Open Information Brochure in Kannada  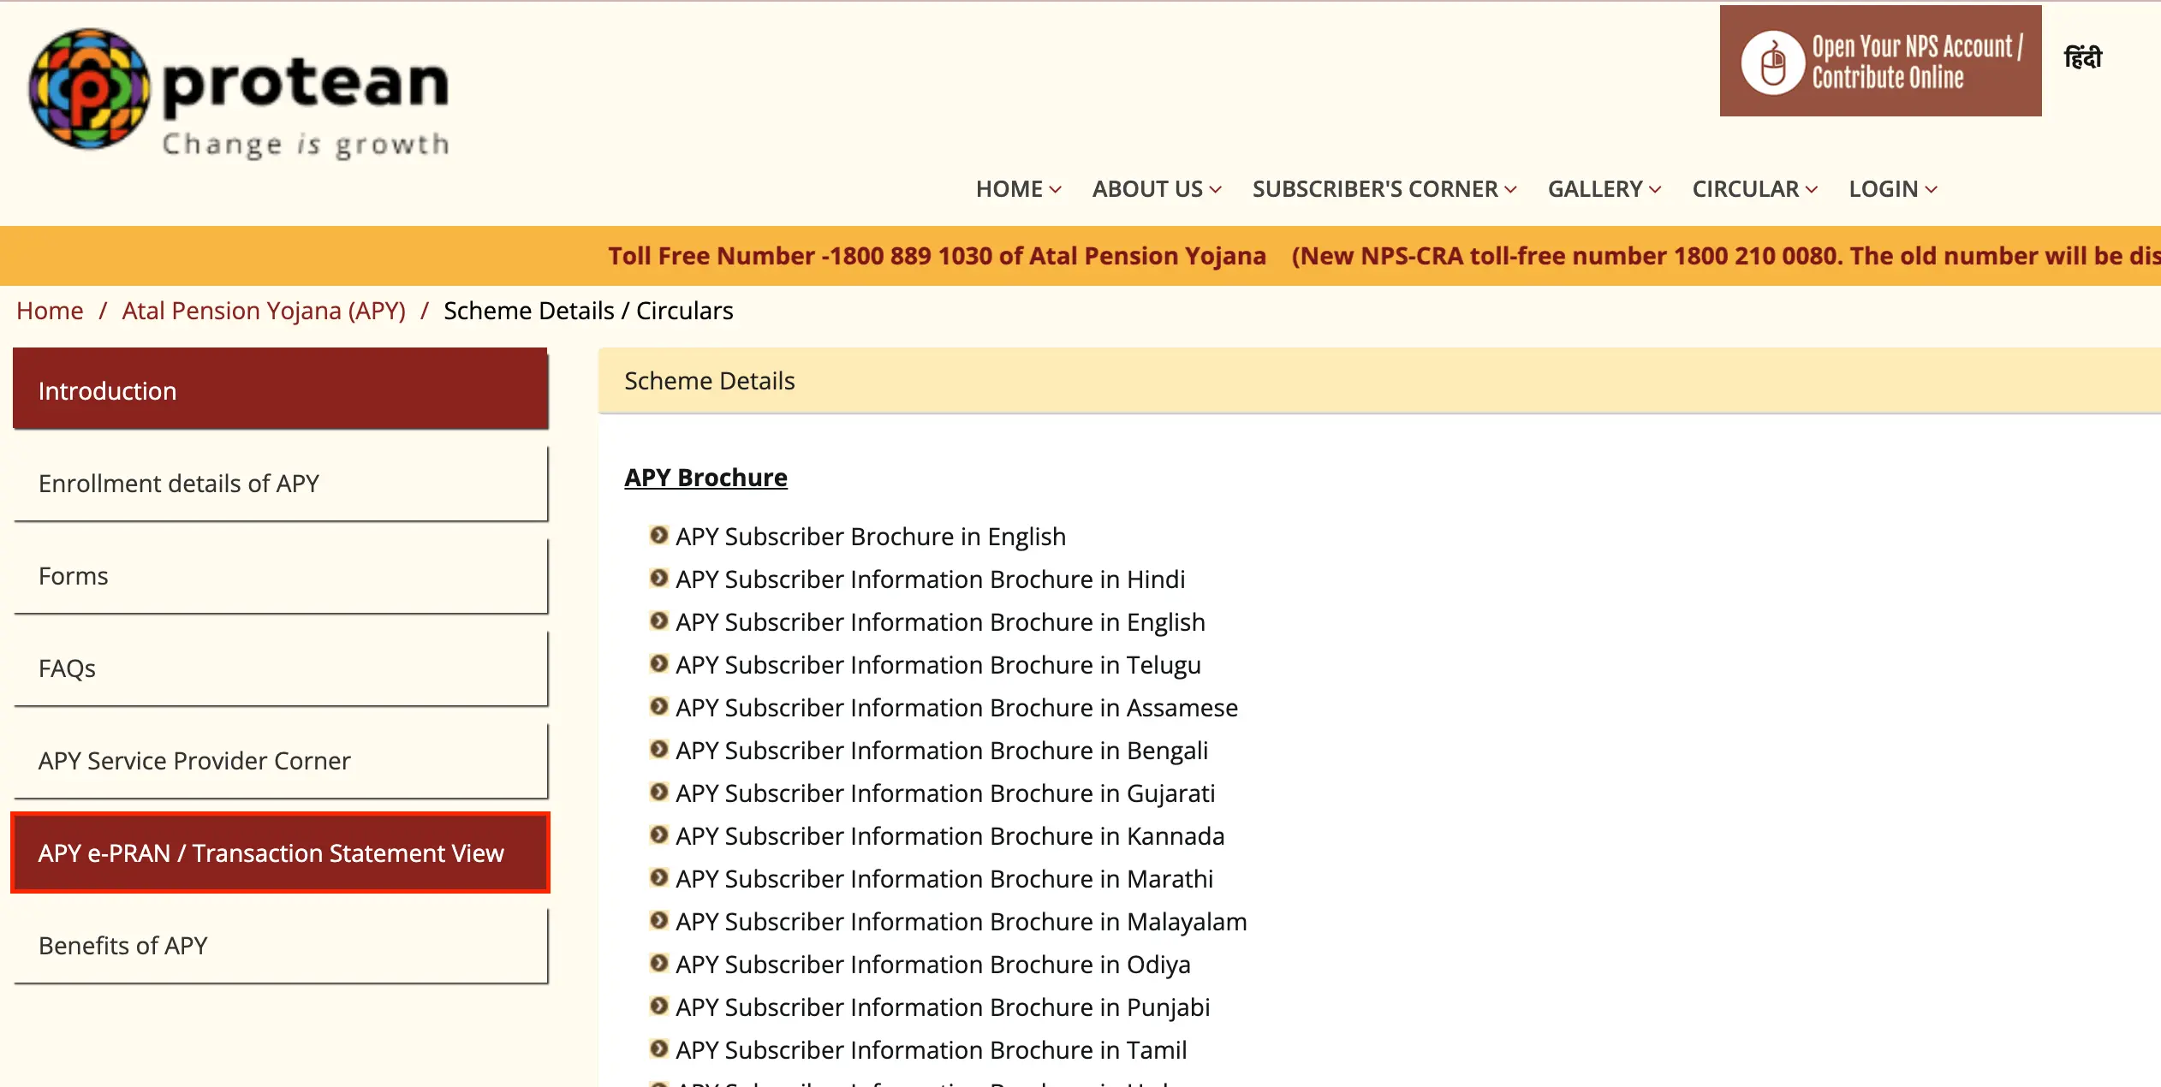pos(950,836)
